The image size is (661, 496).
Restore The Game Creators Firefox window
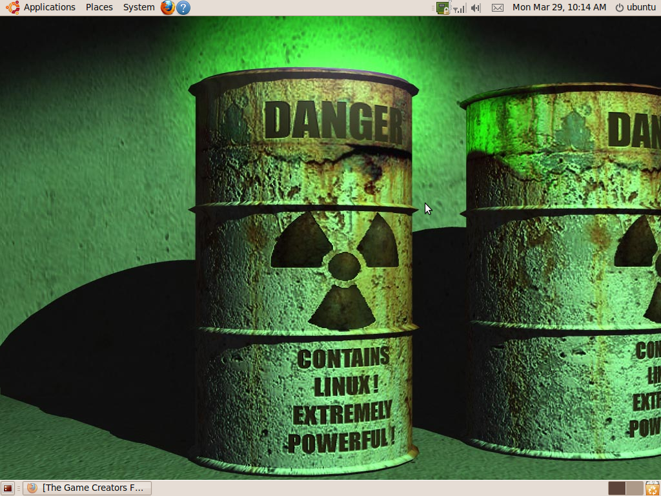pos(87,488)
